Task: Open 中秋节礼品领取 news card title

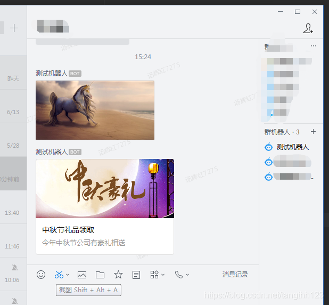Action: tap(68, 230)
